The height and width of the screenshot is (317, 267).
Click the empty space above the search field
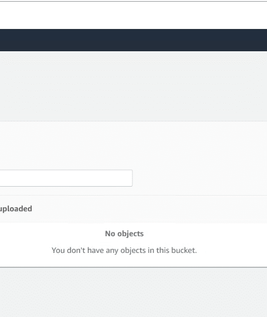coord(133,145)
